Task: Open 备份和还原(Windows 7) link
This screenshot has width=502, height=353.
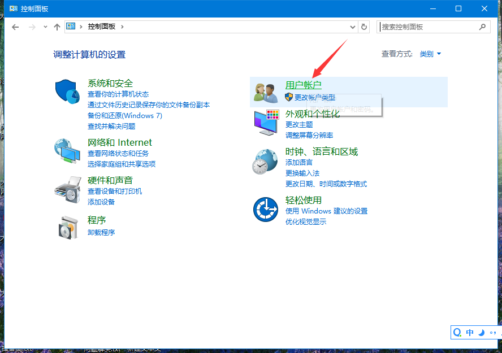Action: pos(125,115)
